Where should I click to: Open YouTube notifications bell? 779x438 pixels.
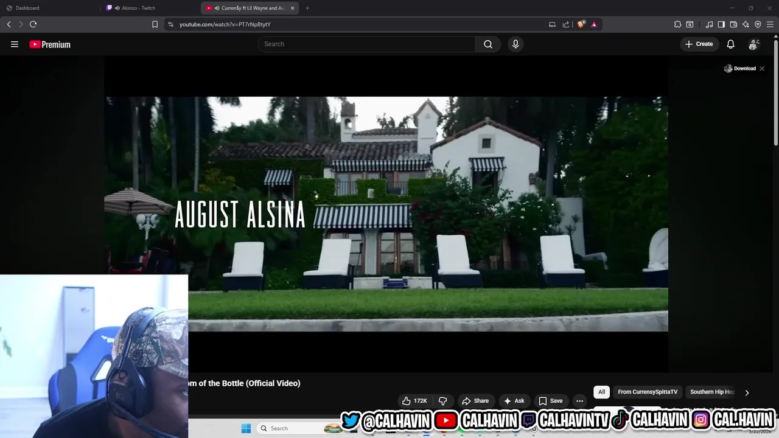tap(731, 44)
